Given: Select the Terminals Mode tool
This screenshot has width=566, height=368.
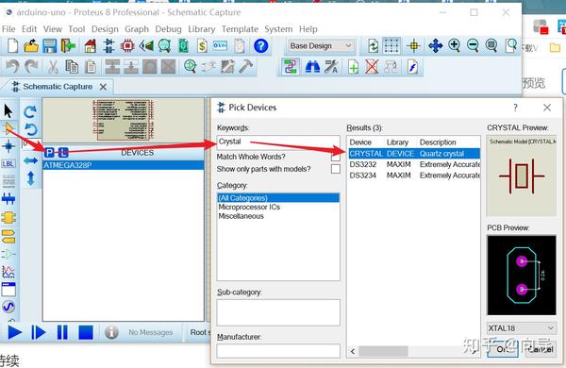Looking at the screenshot, I should coord(8,237).
